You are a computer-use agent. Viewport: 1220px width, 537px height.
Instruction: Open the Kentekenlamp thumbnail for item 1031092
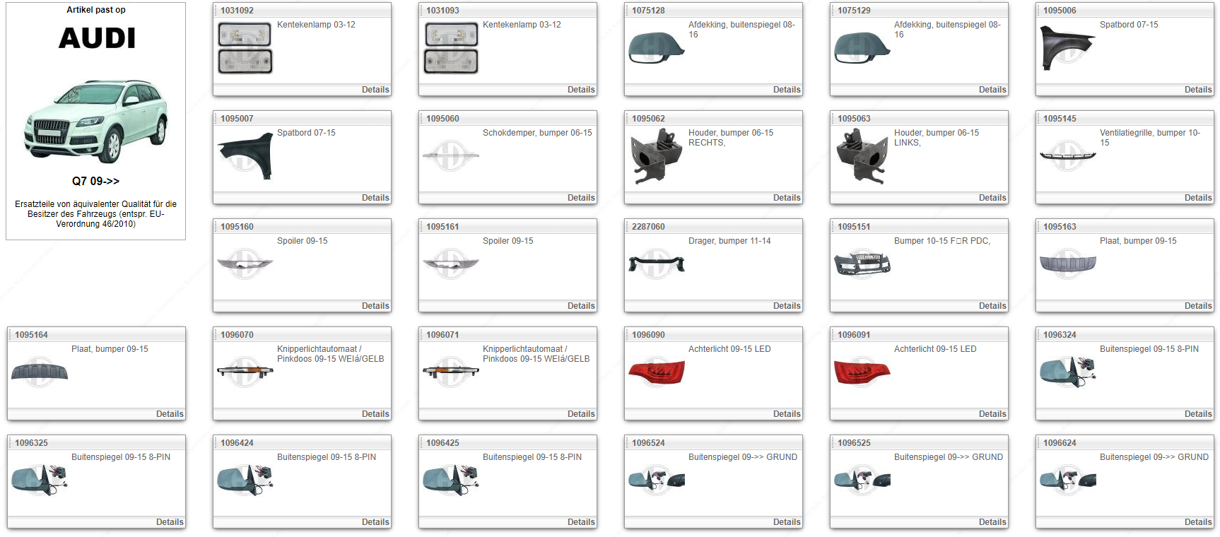coord(245,48)
